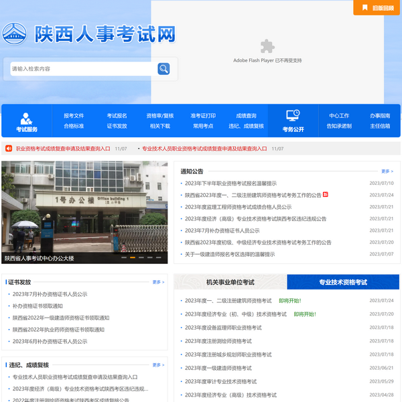Click the 请输入检索内容 search field
402x402 pixels.
80,68
